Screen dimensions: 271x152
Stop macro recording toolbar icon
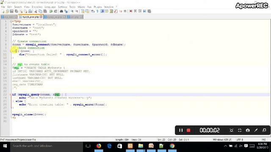tap(135, 11)
